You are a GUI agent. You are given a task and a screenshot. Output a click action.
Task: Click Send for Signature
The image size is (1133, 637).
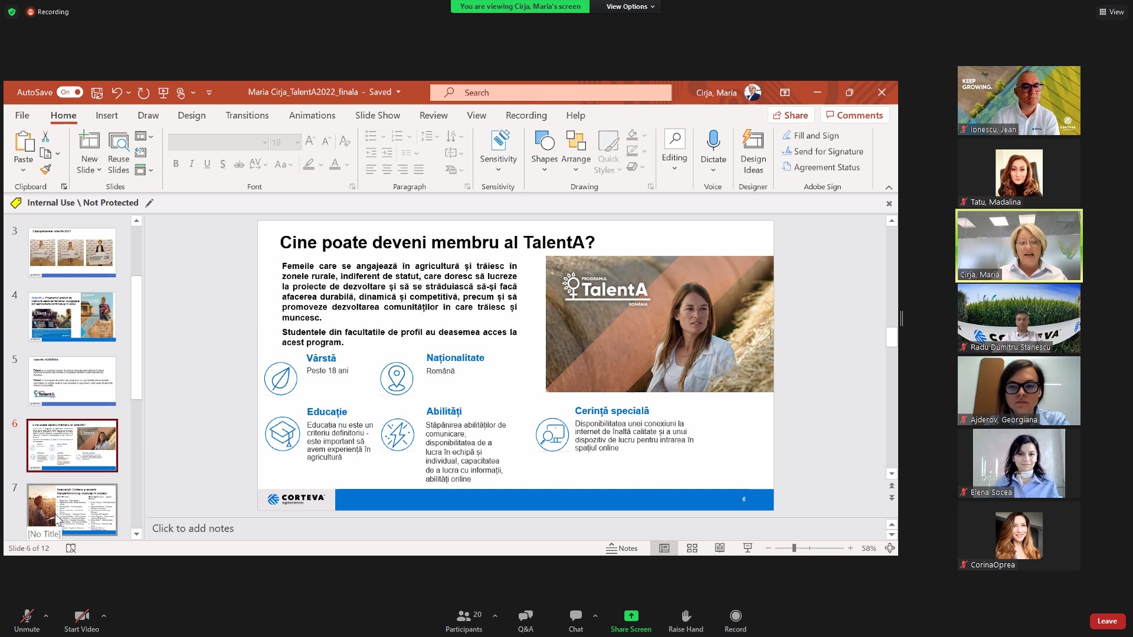pyautogui.click(x=823, y=152)
